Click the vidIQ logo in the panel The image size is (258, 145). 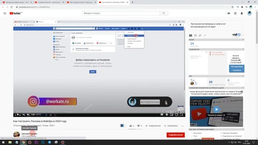point(236,35)
